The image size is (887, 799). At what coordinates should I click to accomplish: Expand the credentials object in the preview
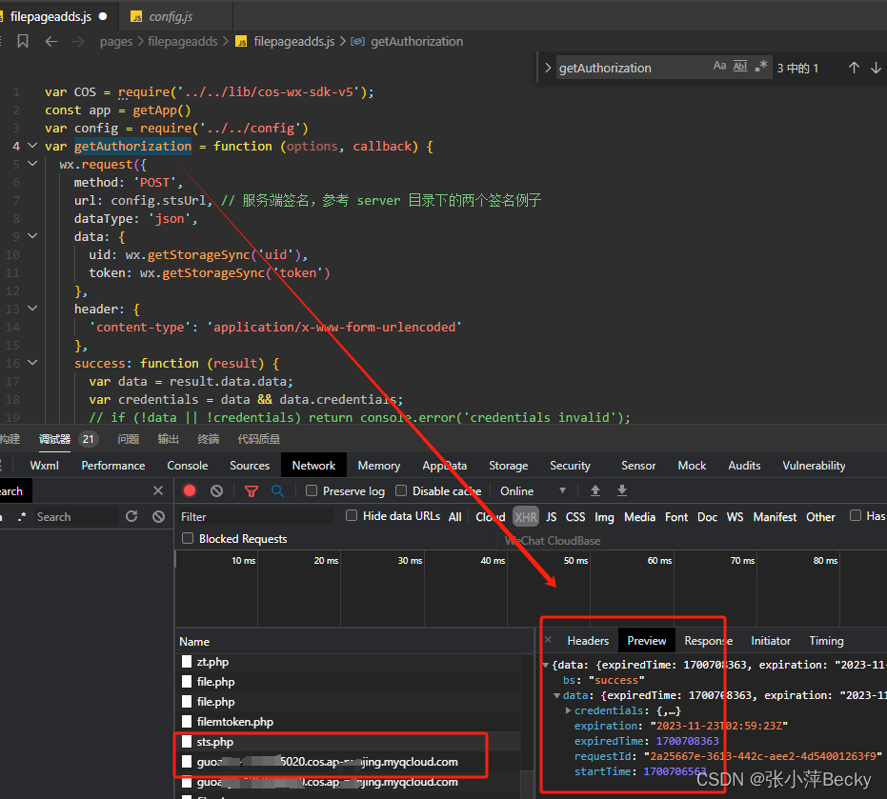pyautogui.click(x=568, y=710)
